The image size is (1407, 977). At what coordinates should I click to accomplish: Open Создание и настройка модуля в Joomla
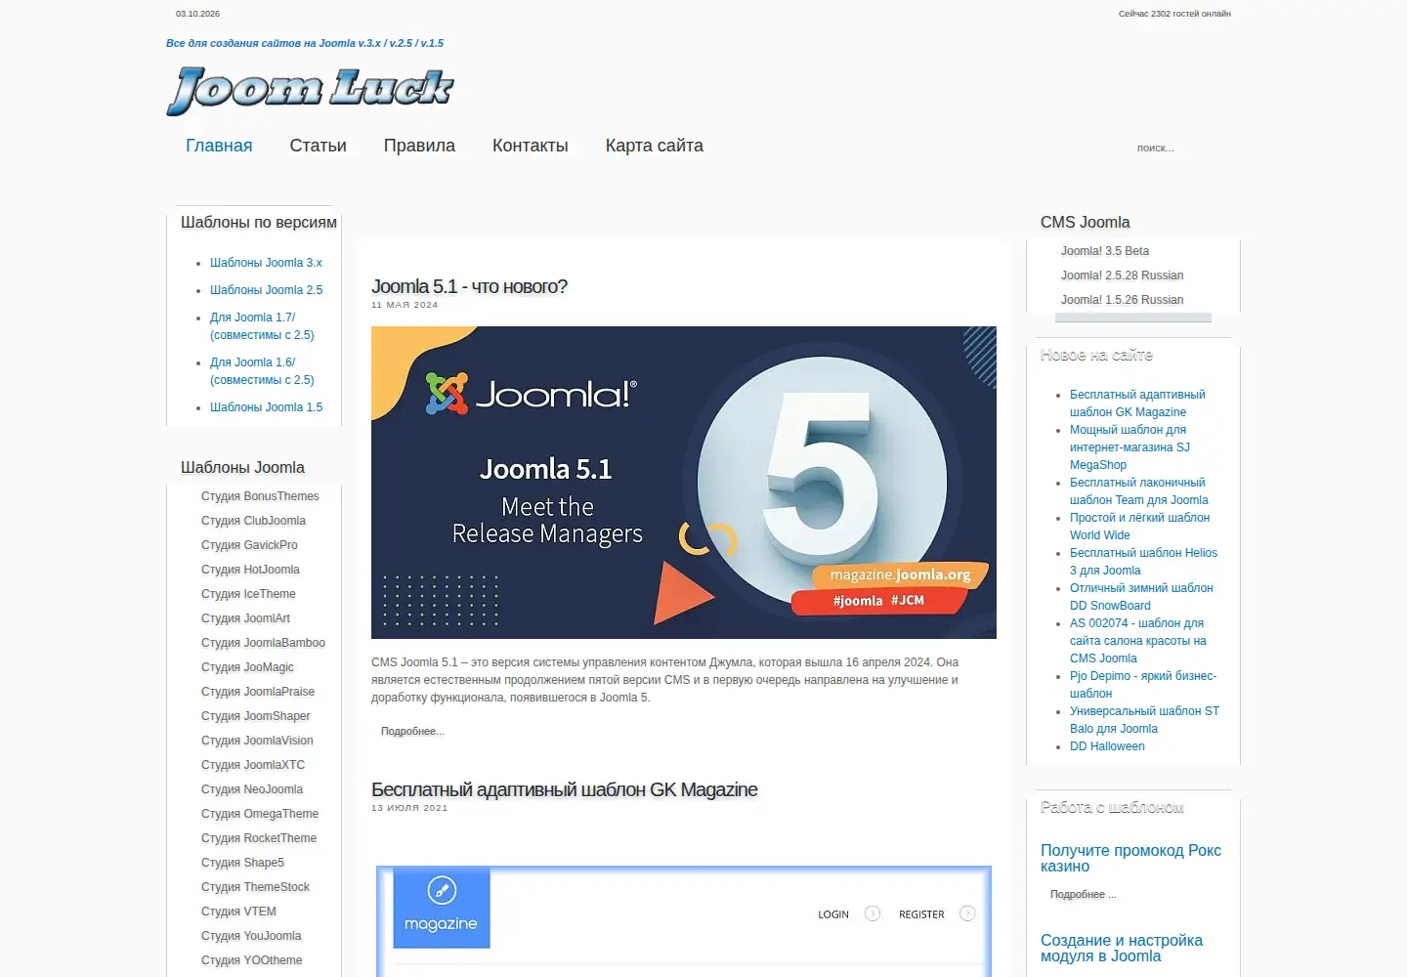pyautogui.click(x=1122, y=949)
